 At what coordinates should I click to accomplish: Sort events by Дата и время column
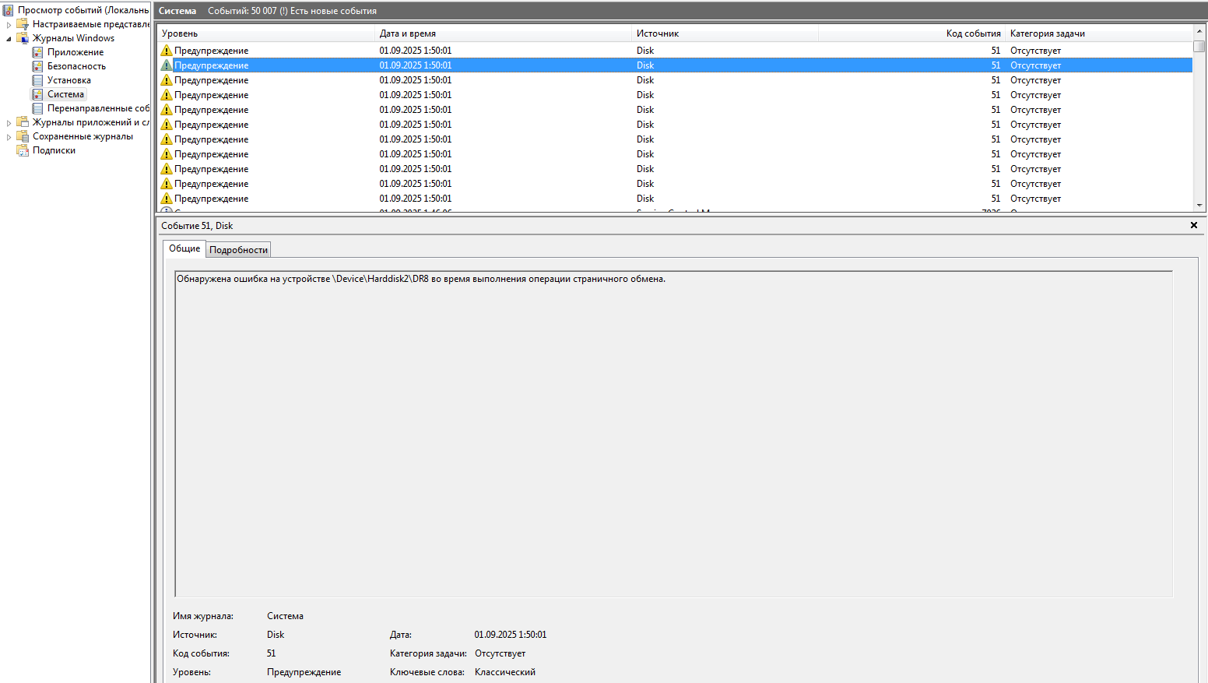click(503, 33)
